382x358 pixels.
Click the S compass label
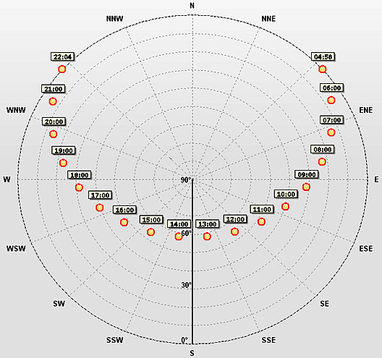click(x=192, y=353)
